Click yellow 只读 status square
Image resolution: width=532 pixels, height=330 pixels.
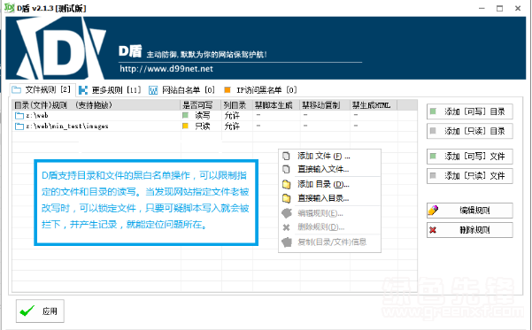tap(185, 127)
